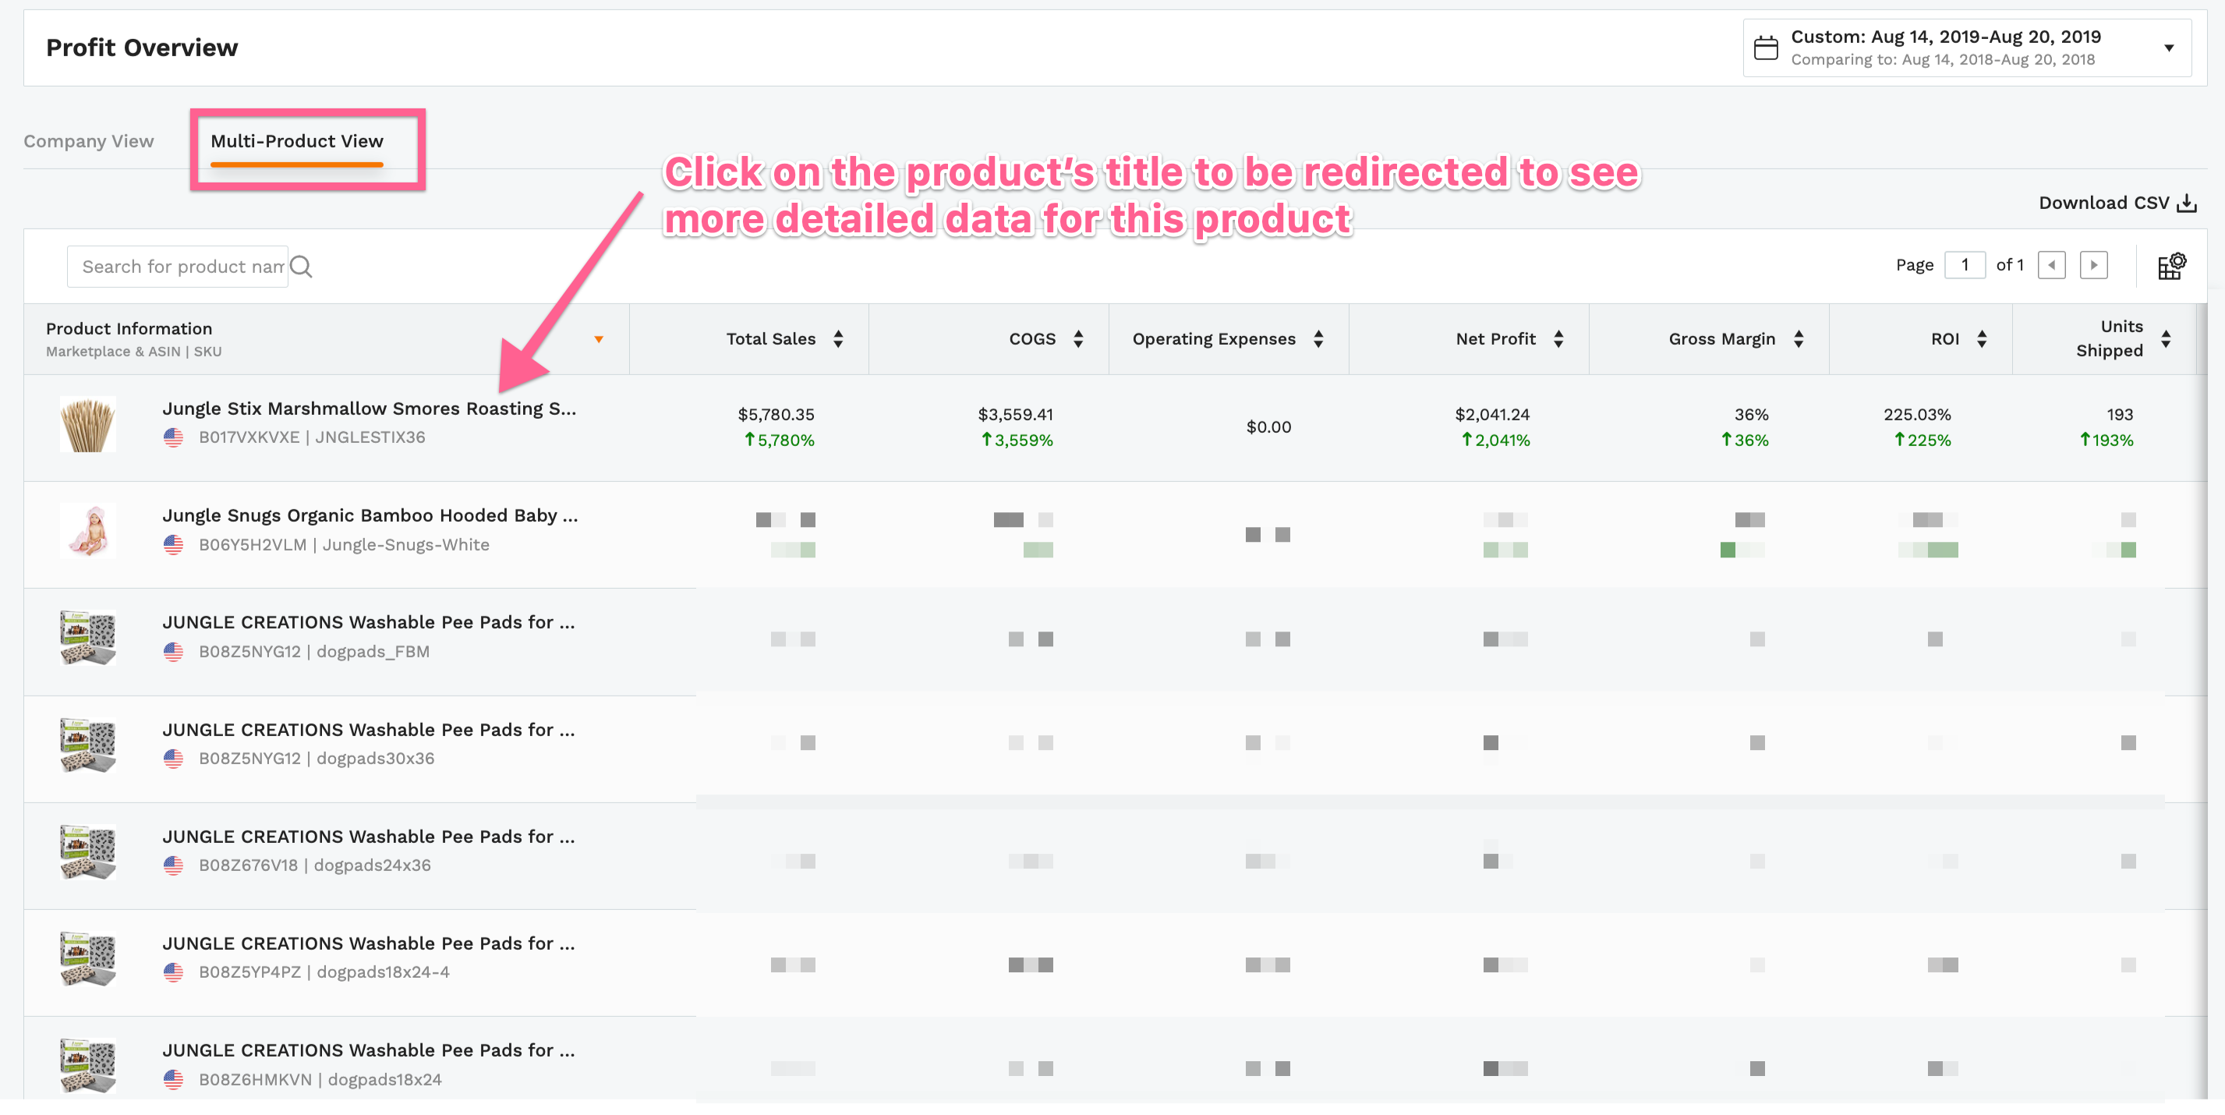Open the Product Information orange dropdown arrow
Image resolution: width=2225 pixels, height=1115 pixels.
click(599, 339)
